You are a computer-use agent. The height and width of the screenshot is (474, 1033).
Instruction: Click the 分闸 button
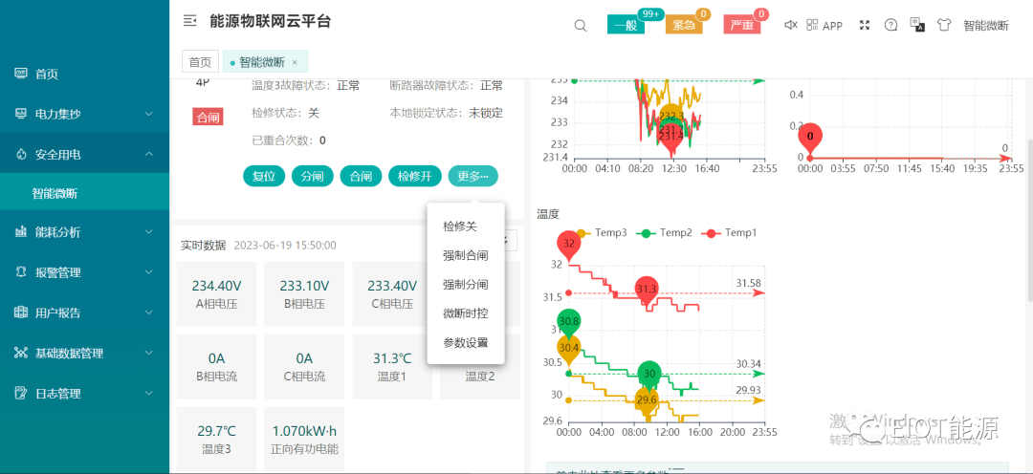tap(313, 176)
